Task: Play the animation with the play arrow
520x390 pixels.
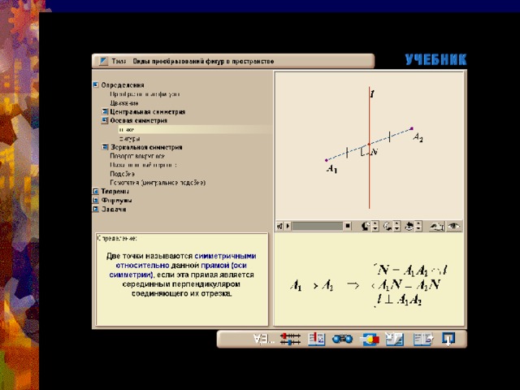Action: (x=288, y=226)
